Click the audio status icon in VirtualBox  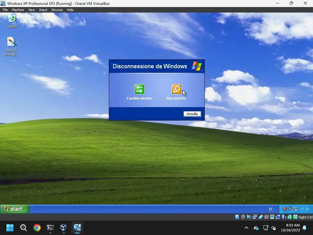coord(249,217)
